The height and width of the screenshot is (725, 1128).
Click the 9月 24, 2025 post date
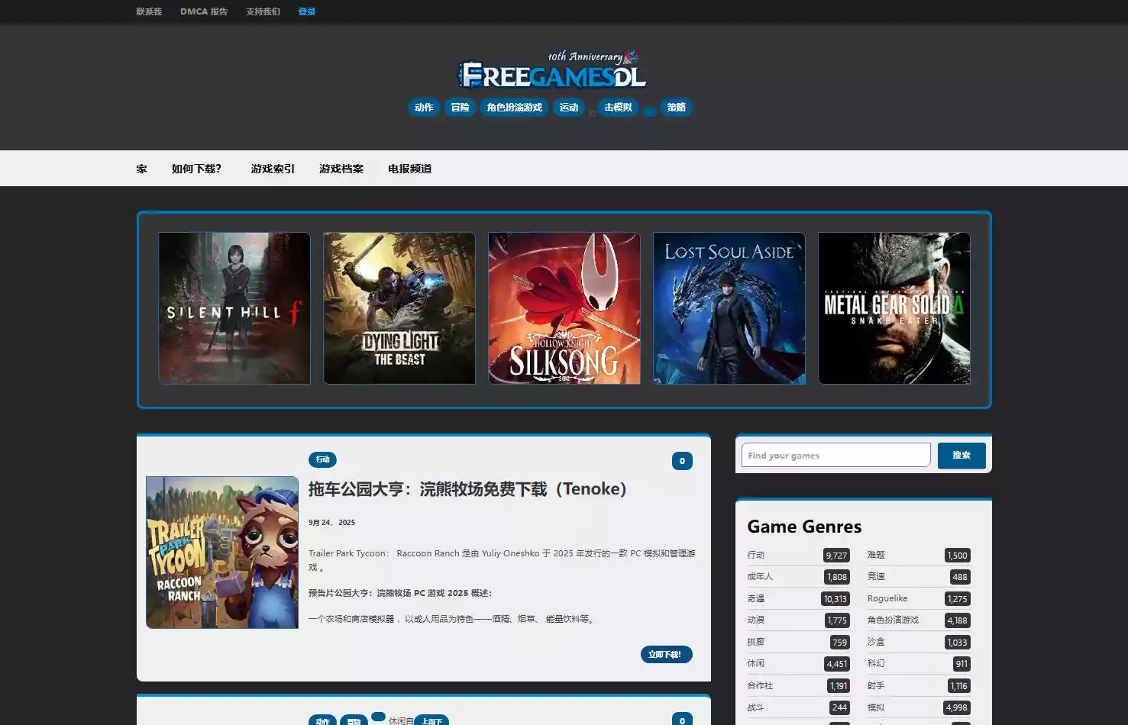pos(331,523)
